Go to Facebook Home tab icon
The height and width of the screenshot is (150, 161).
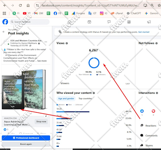69,22
